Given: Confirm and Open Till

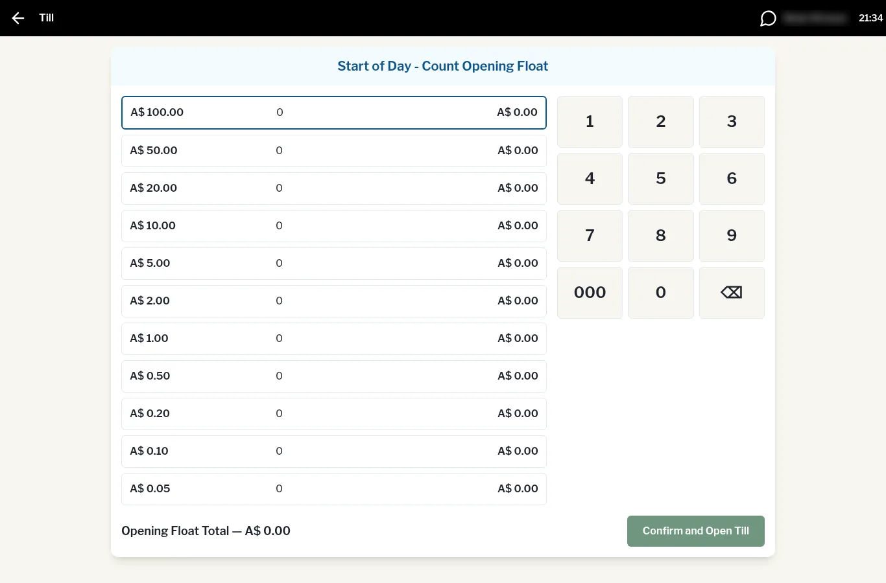Looking at the screenshot, I should tap(696, 531).
